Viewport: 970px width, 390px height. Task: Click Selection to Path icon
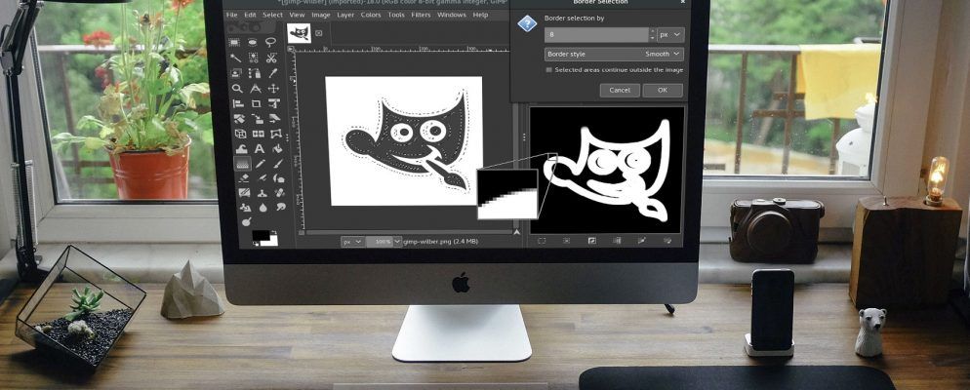coord(641,241)
